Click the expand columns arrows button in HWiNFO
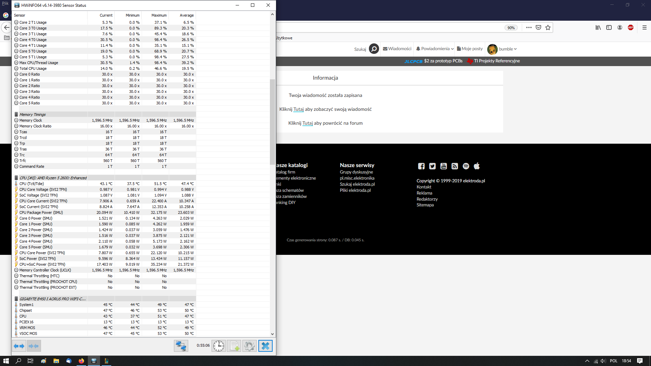651x366 pixels. [x=19, y=346]
